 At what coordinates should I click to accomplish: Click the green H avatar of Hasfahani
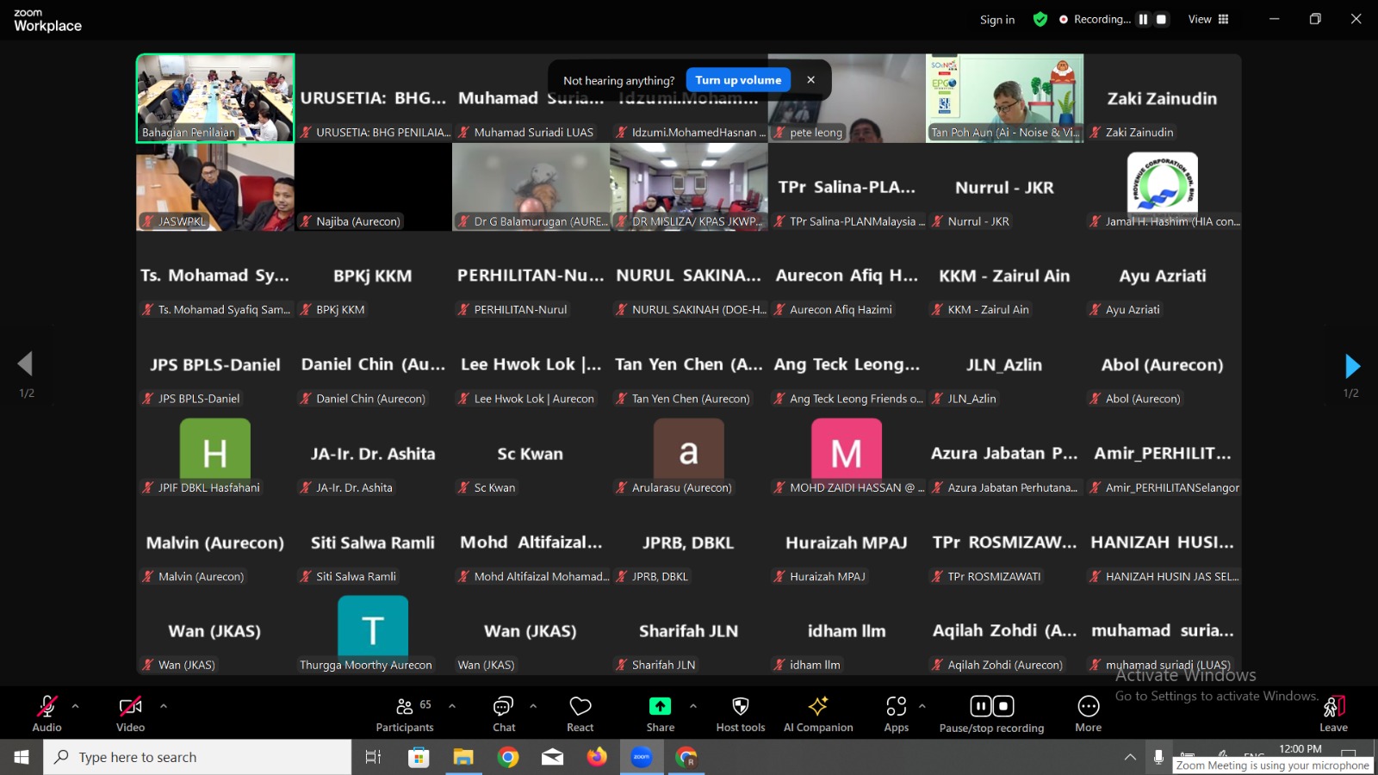[x=215, y=450]
